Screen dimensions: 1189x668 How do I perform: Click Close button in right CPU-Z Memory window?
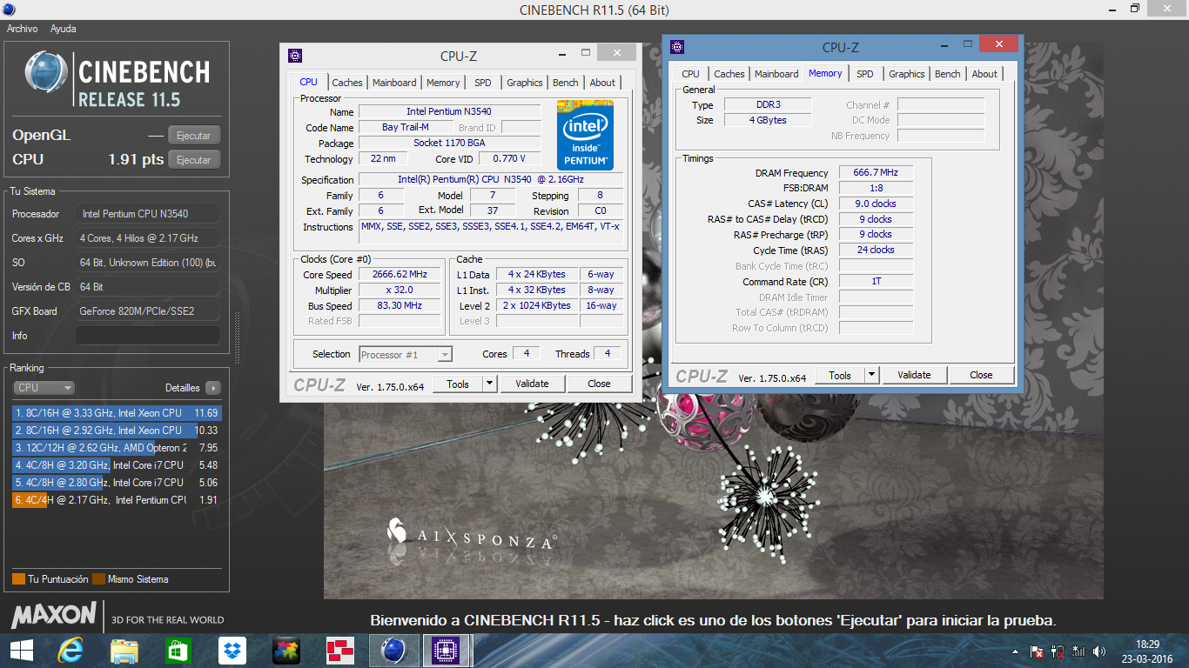(981, 375)
